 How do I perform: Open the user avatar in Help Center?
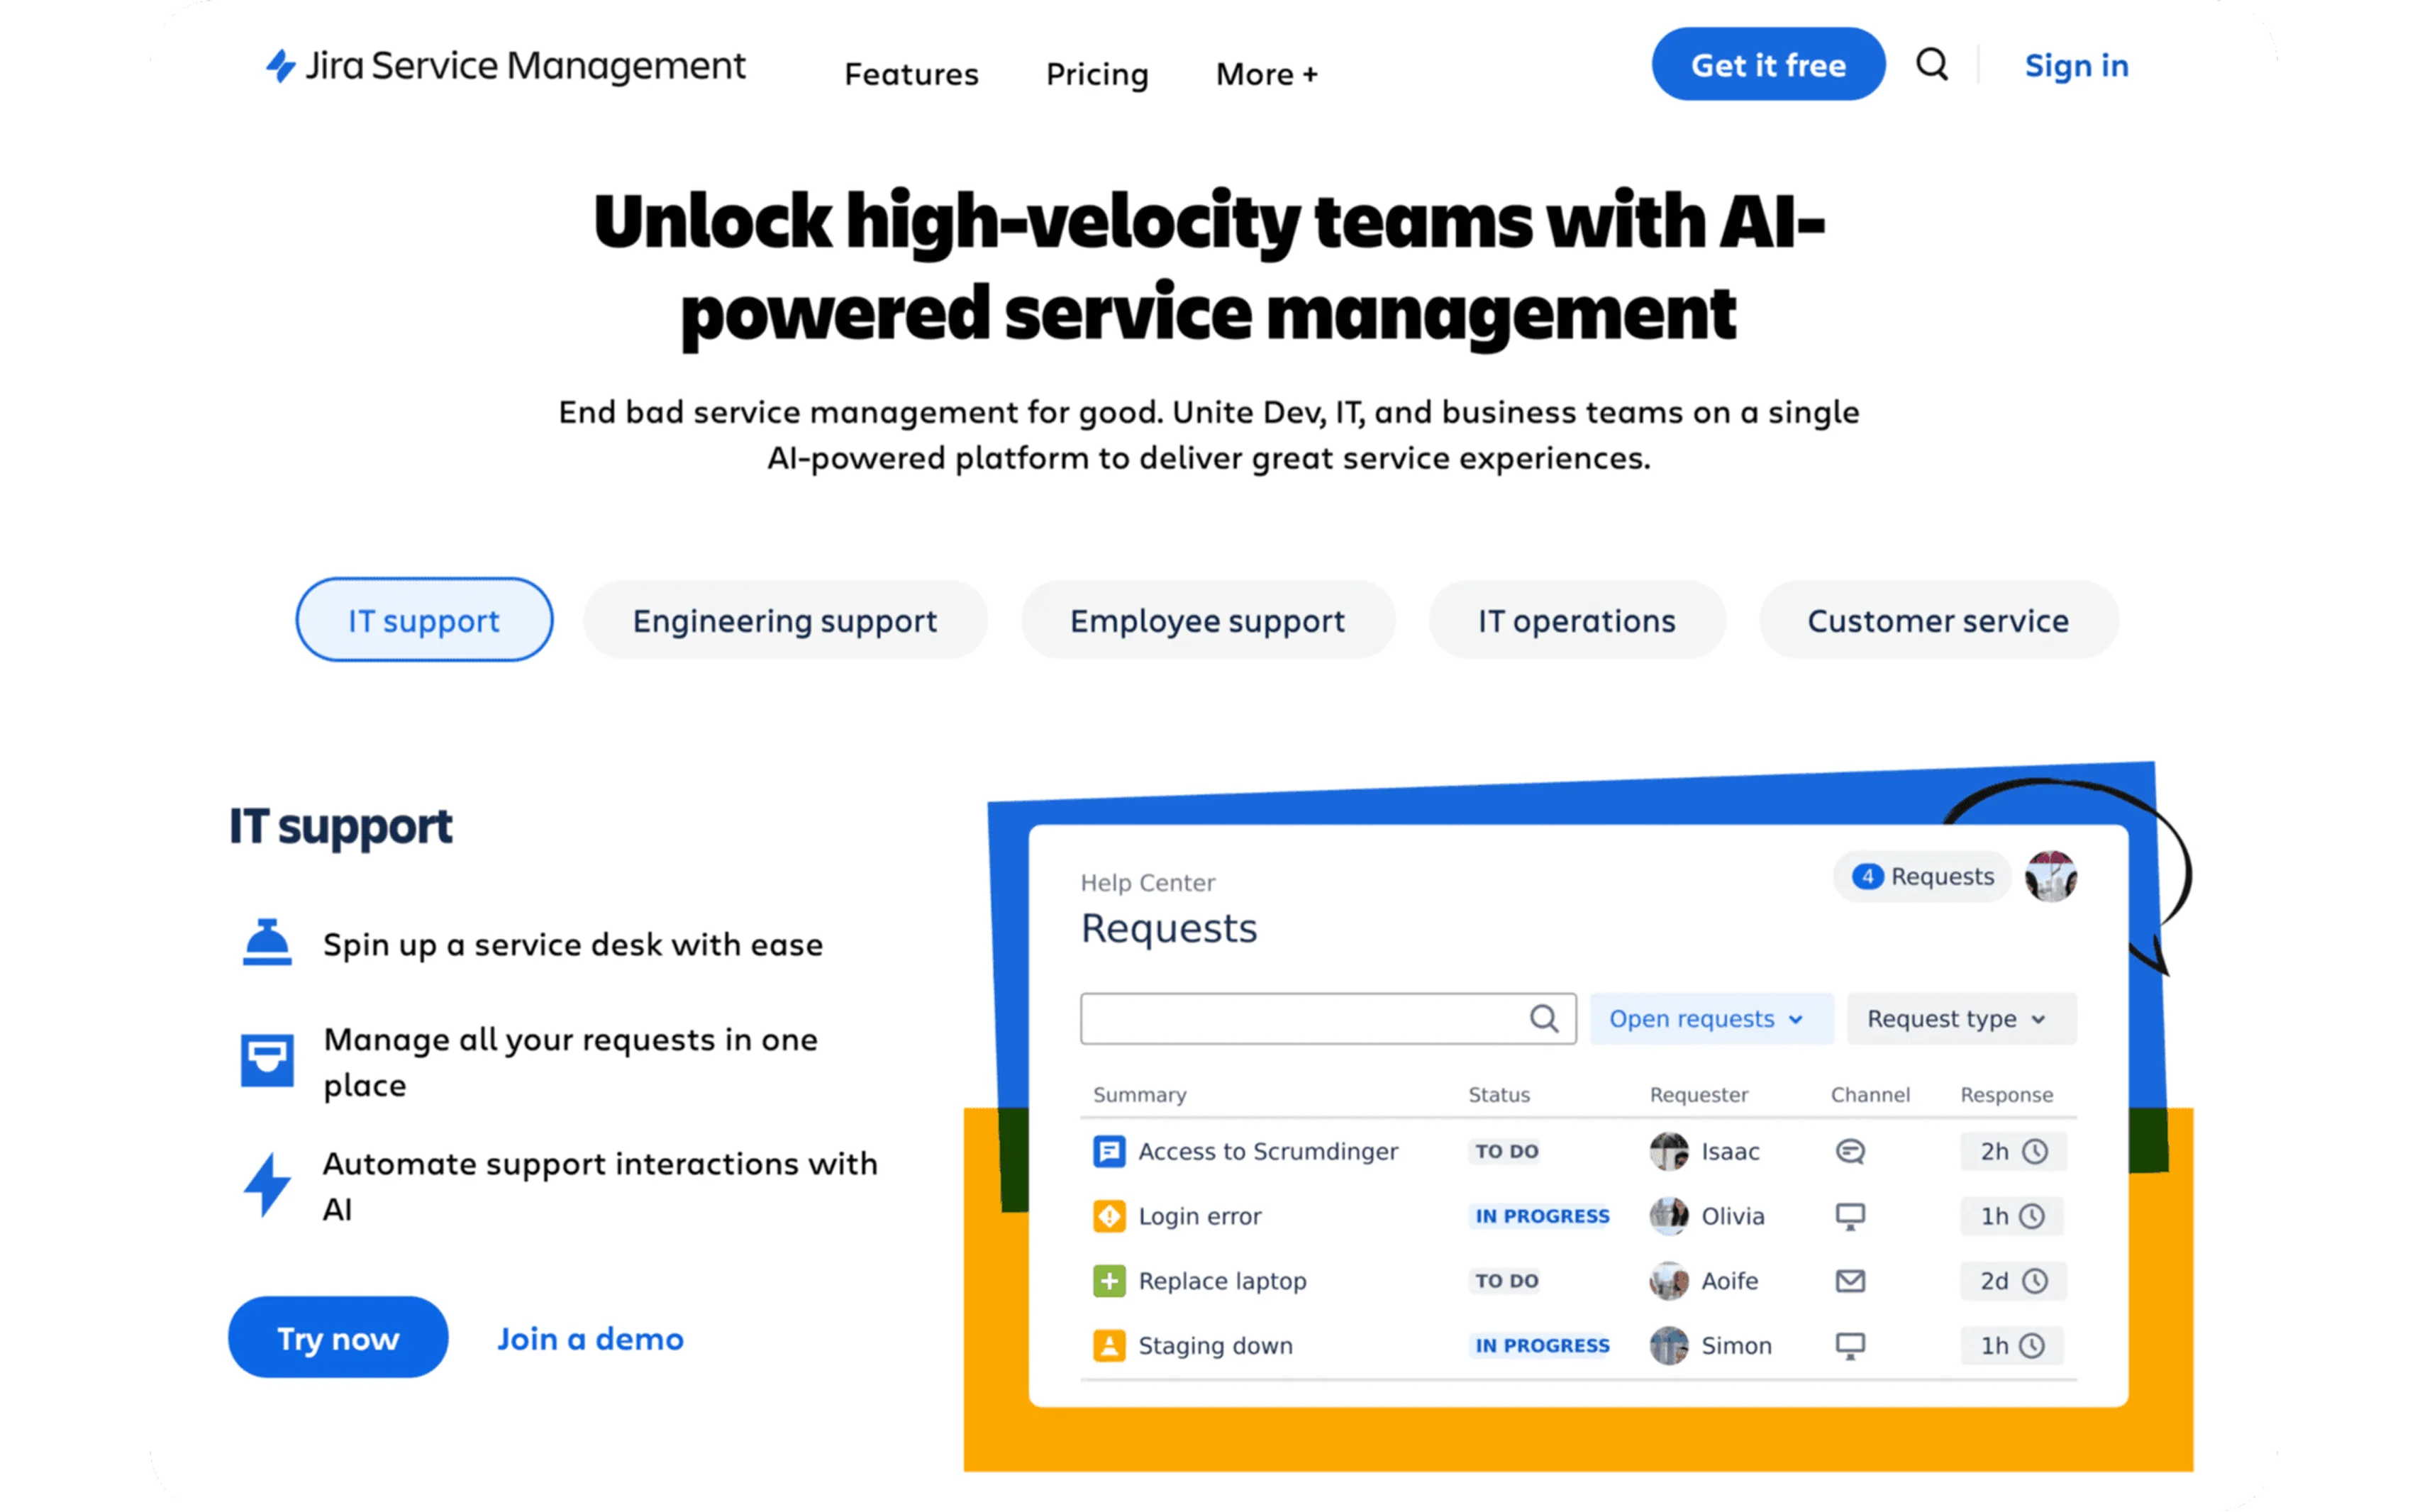(2051, 877)
